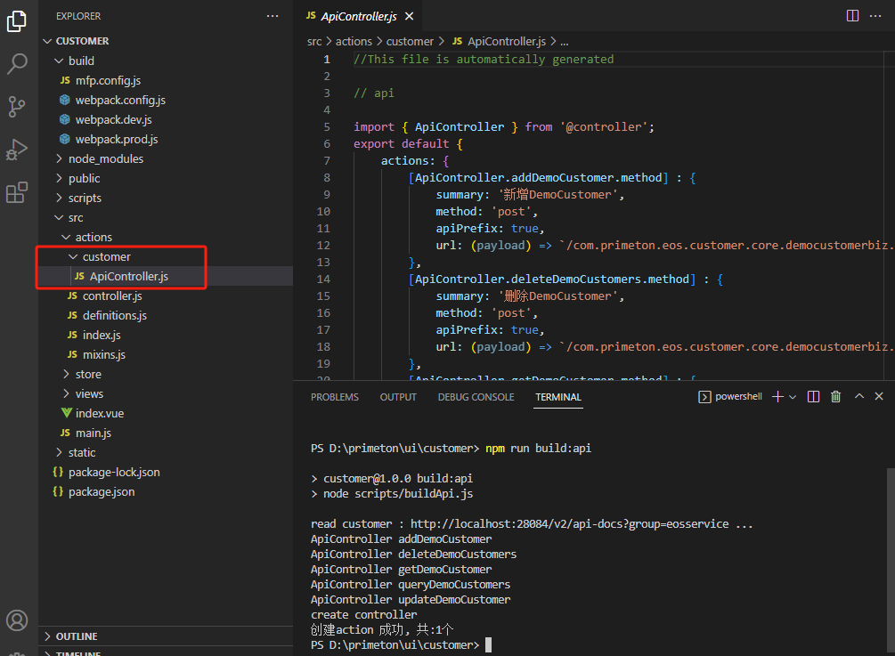Open the Run and Debug view
This screenshot has height=656, width=895.
[18, 150]
